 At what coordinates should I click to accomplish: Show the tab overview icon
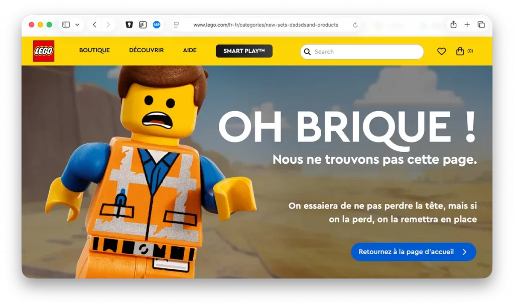pyautogui.click(x=481, y=25)
